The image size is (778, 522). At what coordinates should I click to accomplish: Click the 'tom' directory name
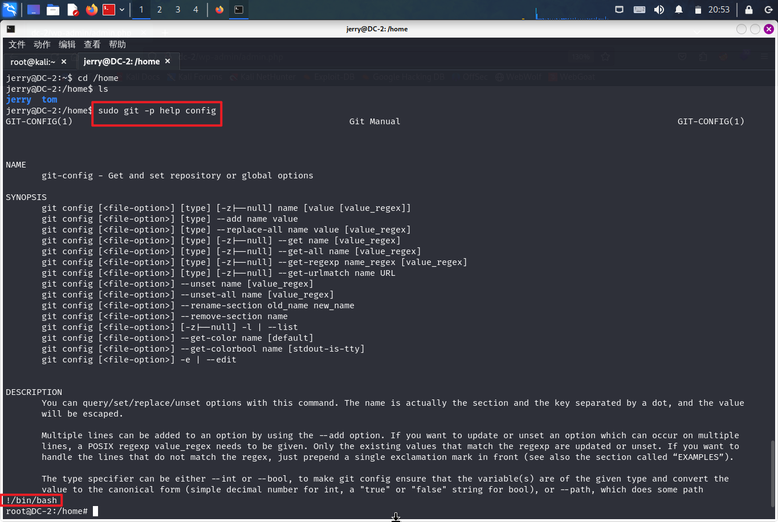(50, 100)
